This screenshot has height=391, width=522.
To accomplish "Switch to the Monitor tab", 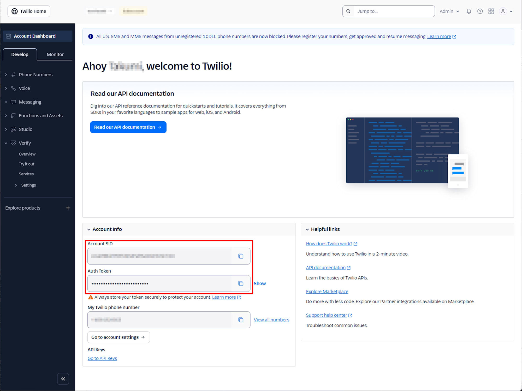I will (55, 54).
